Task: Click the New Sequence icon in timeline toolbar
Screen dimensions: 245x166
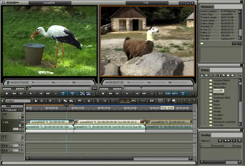Action: pos(36,100)
